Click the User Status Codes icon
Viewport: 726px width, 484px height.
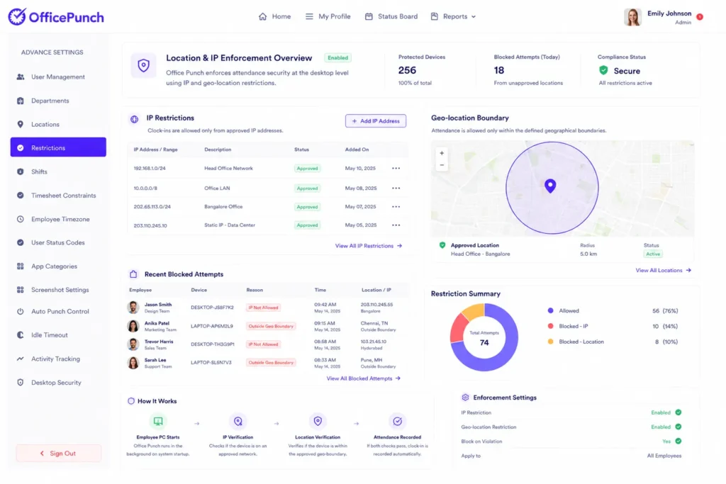21,242
